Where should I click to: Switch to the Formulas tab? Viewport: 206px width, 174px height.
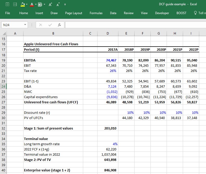[x=96, y=13]
